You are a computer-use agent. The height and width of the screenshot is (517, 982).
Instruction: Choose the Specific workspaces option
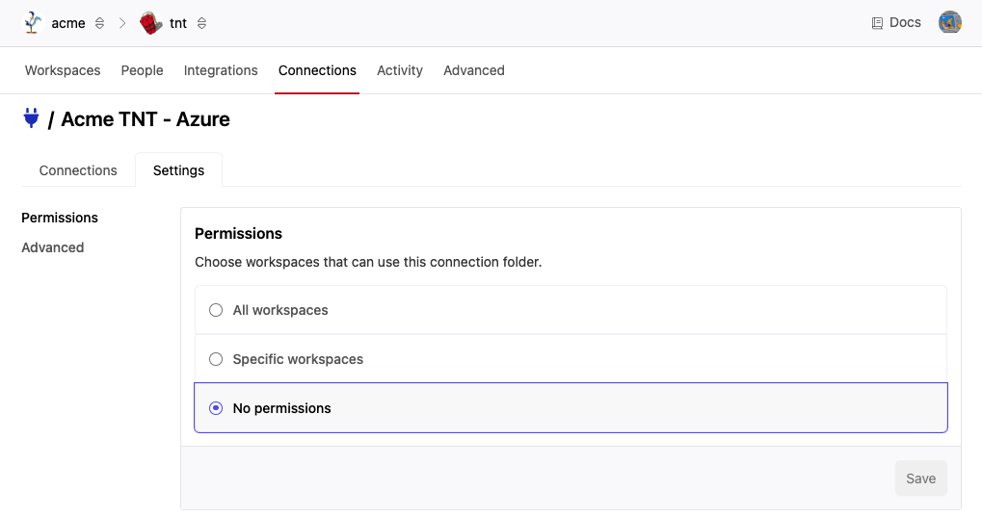click(x=216, y=359)
